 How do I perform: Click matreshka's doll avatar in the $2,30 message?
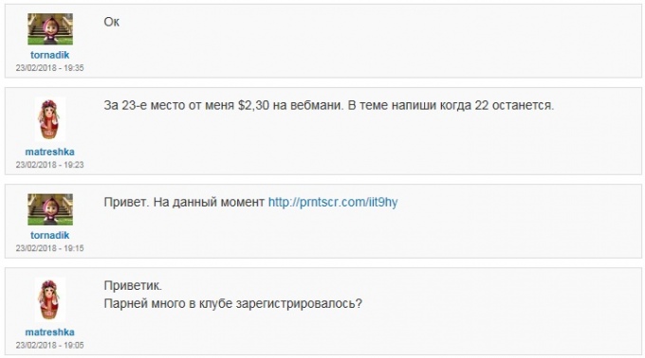tap(49, 120)
